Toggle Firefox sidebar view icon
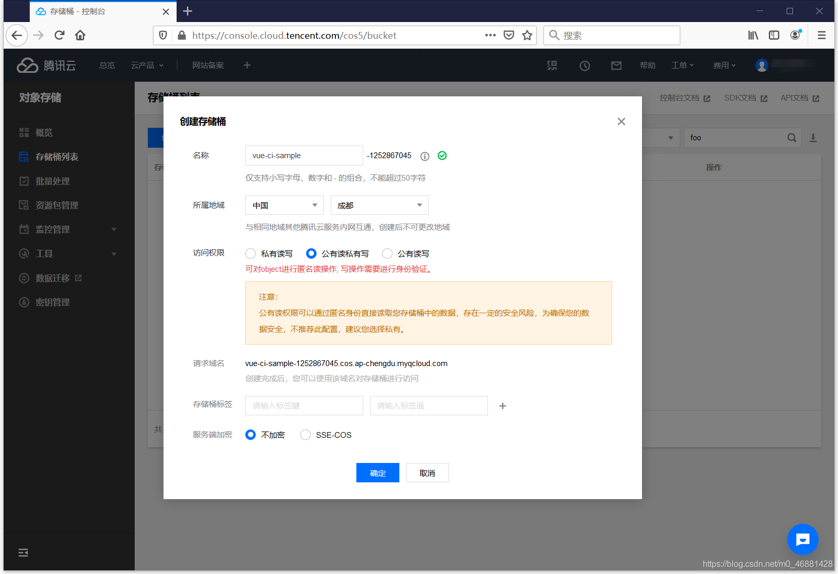The width and height of the screenshot is (838, 574). (x=774, y=35)
